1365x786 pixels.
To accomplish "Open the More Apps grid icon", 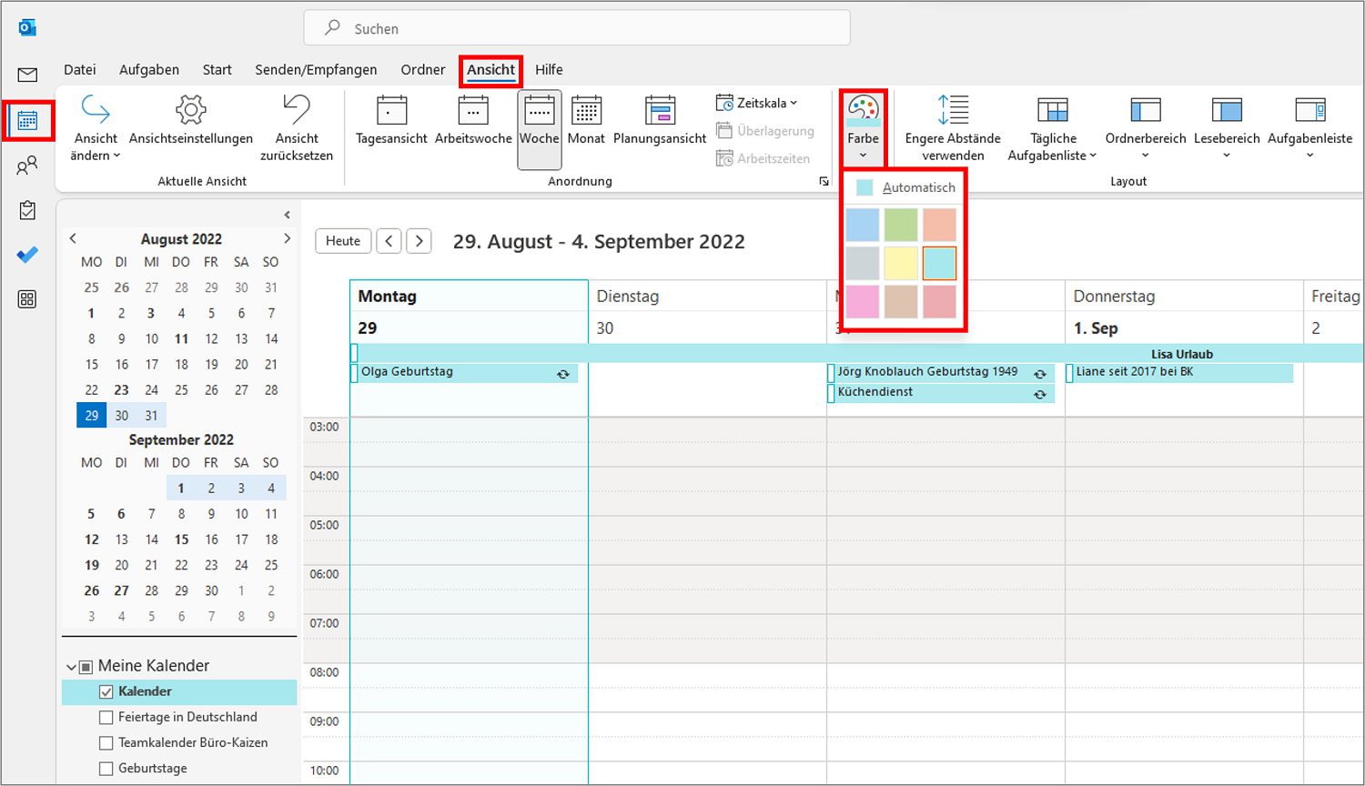I will [27, 299].
